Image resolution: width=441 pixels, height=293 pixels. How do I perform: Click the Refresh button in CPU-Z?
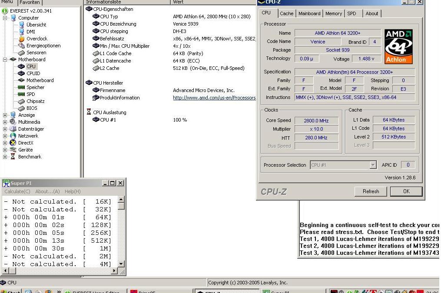371,191
